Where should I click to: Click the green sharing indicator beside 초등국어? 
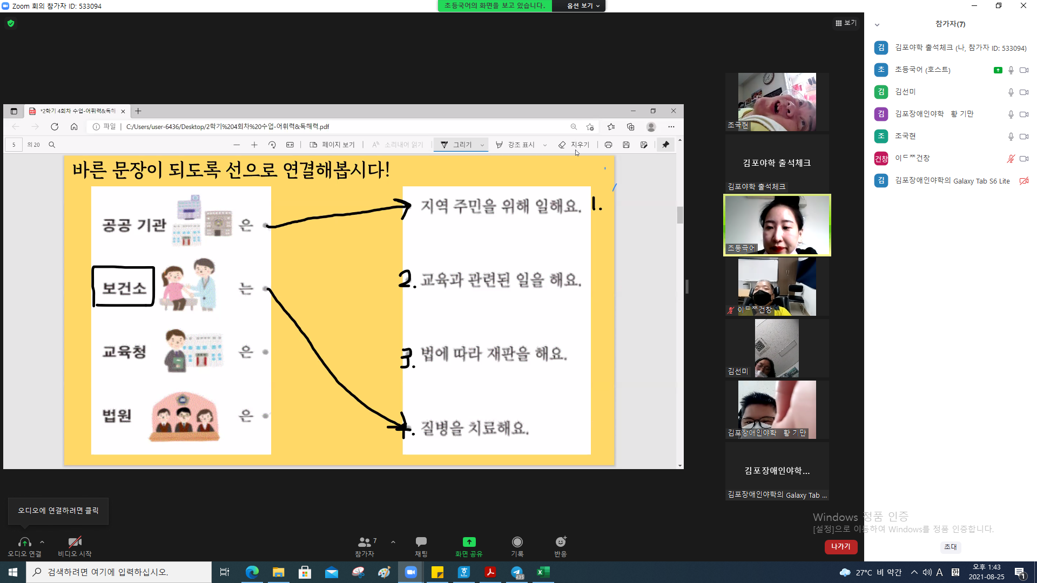pos(998,70)
